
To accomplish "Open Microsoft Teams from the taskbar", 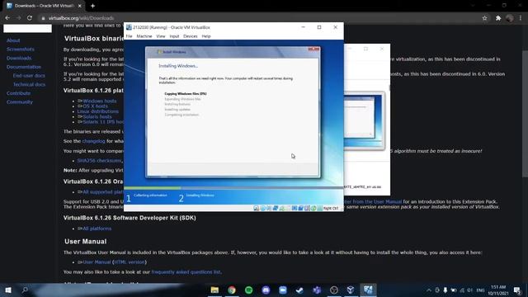I will pyautogui.click(x=317, y=290).
